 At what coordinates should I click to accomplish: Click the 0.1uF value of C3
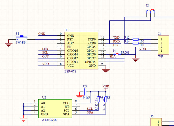tap(86, 98)
